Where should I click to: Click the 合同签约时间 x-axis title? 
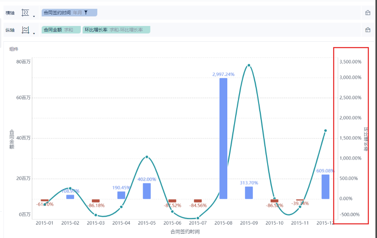(185, 232)
